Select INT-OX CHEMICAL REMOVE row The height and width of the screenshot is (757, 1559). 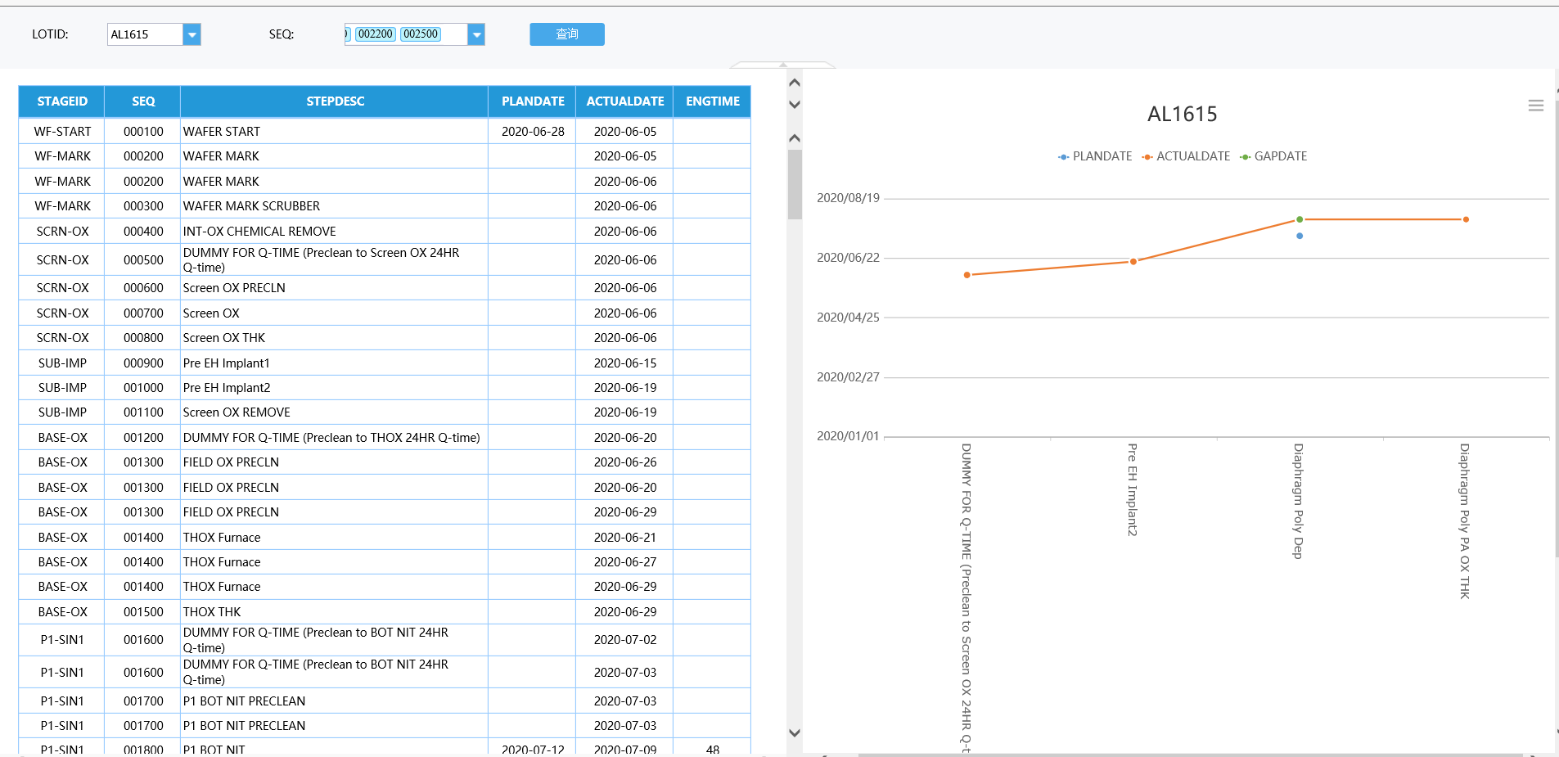click(385, 232)
